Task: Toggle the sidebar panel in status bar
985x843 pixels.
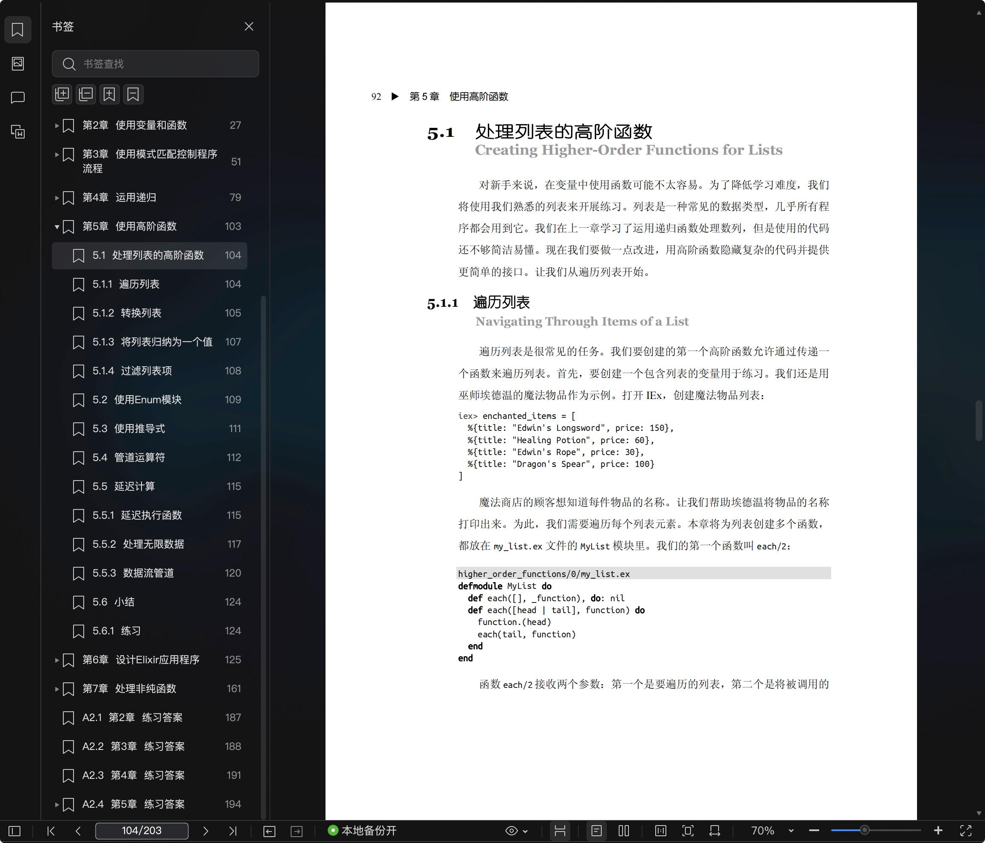Action: 15,831
